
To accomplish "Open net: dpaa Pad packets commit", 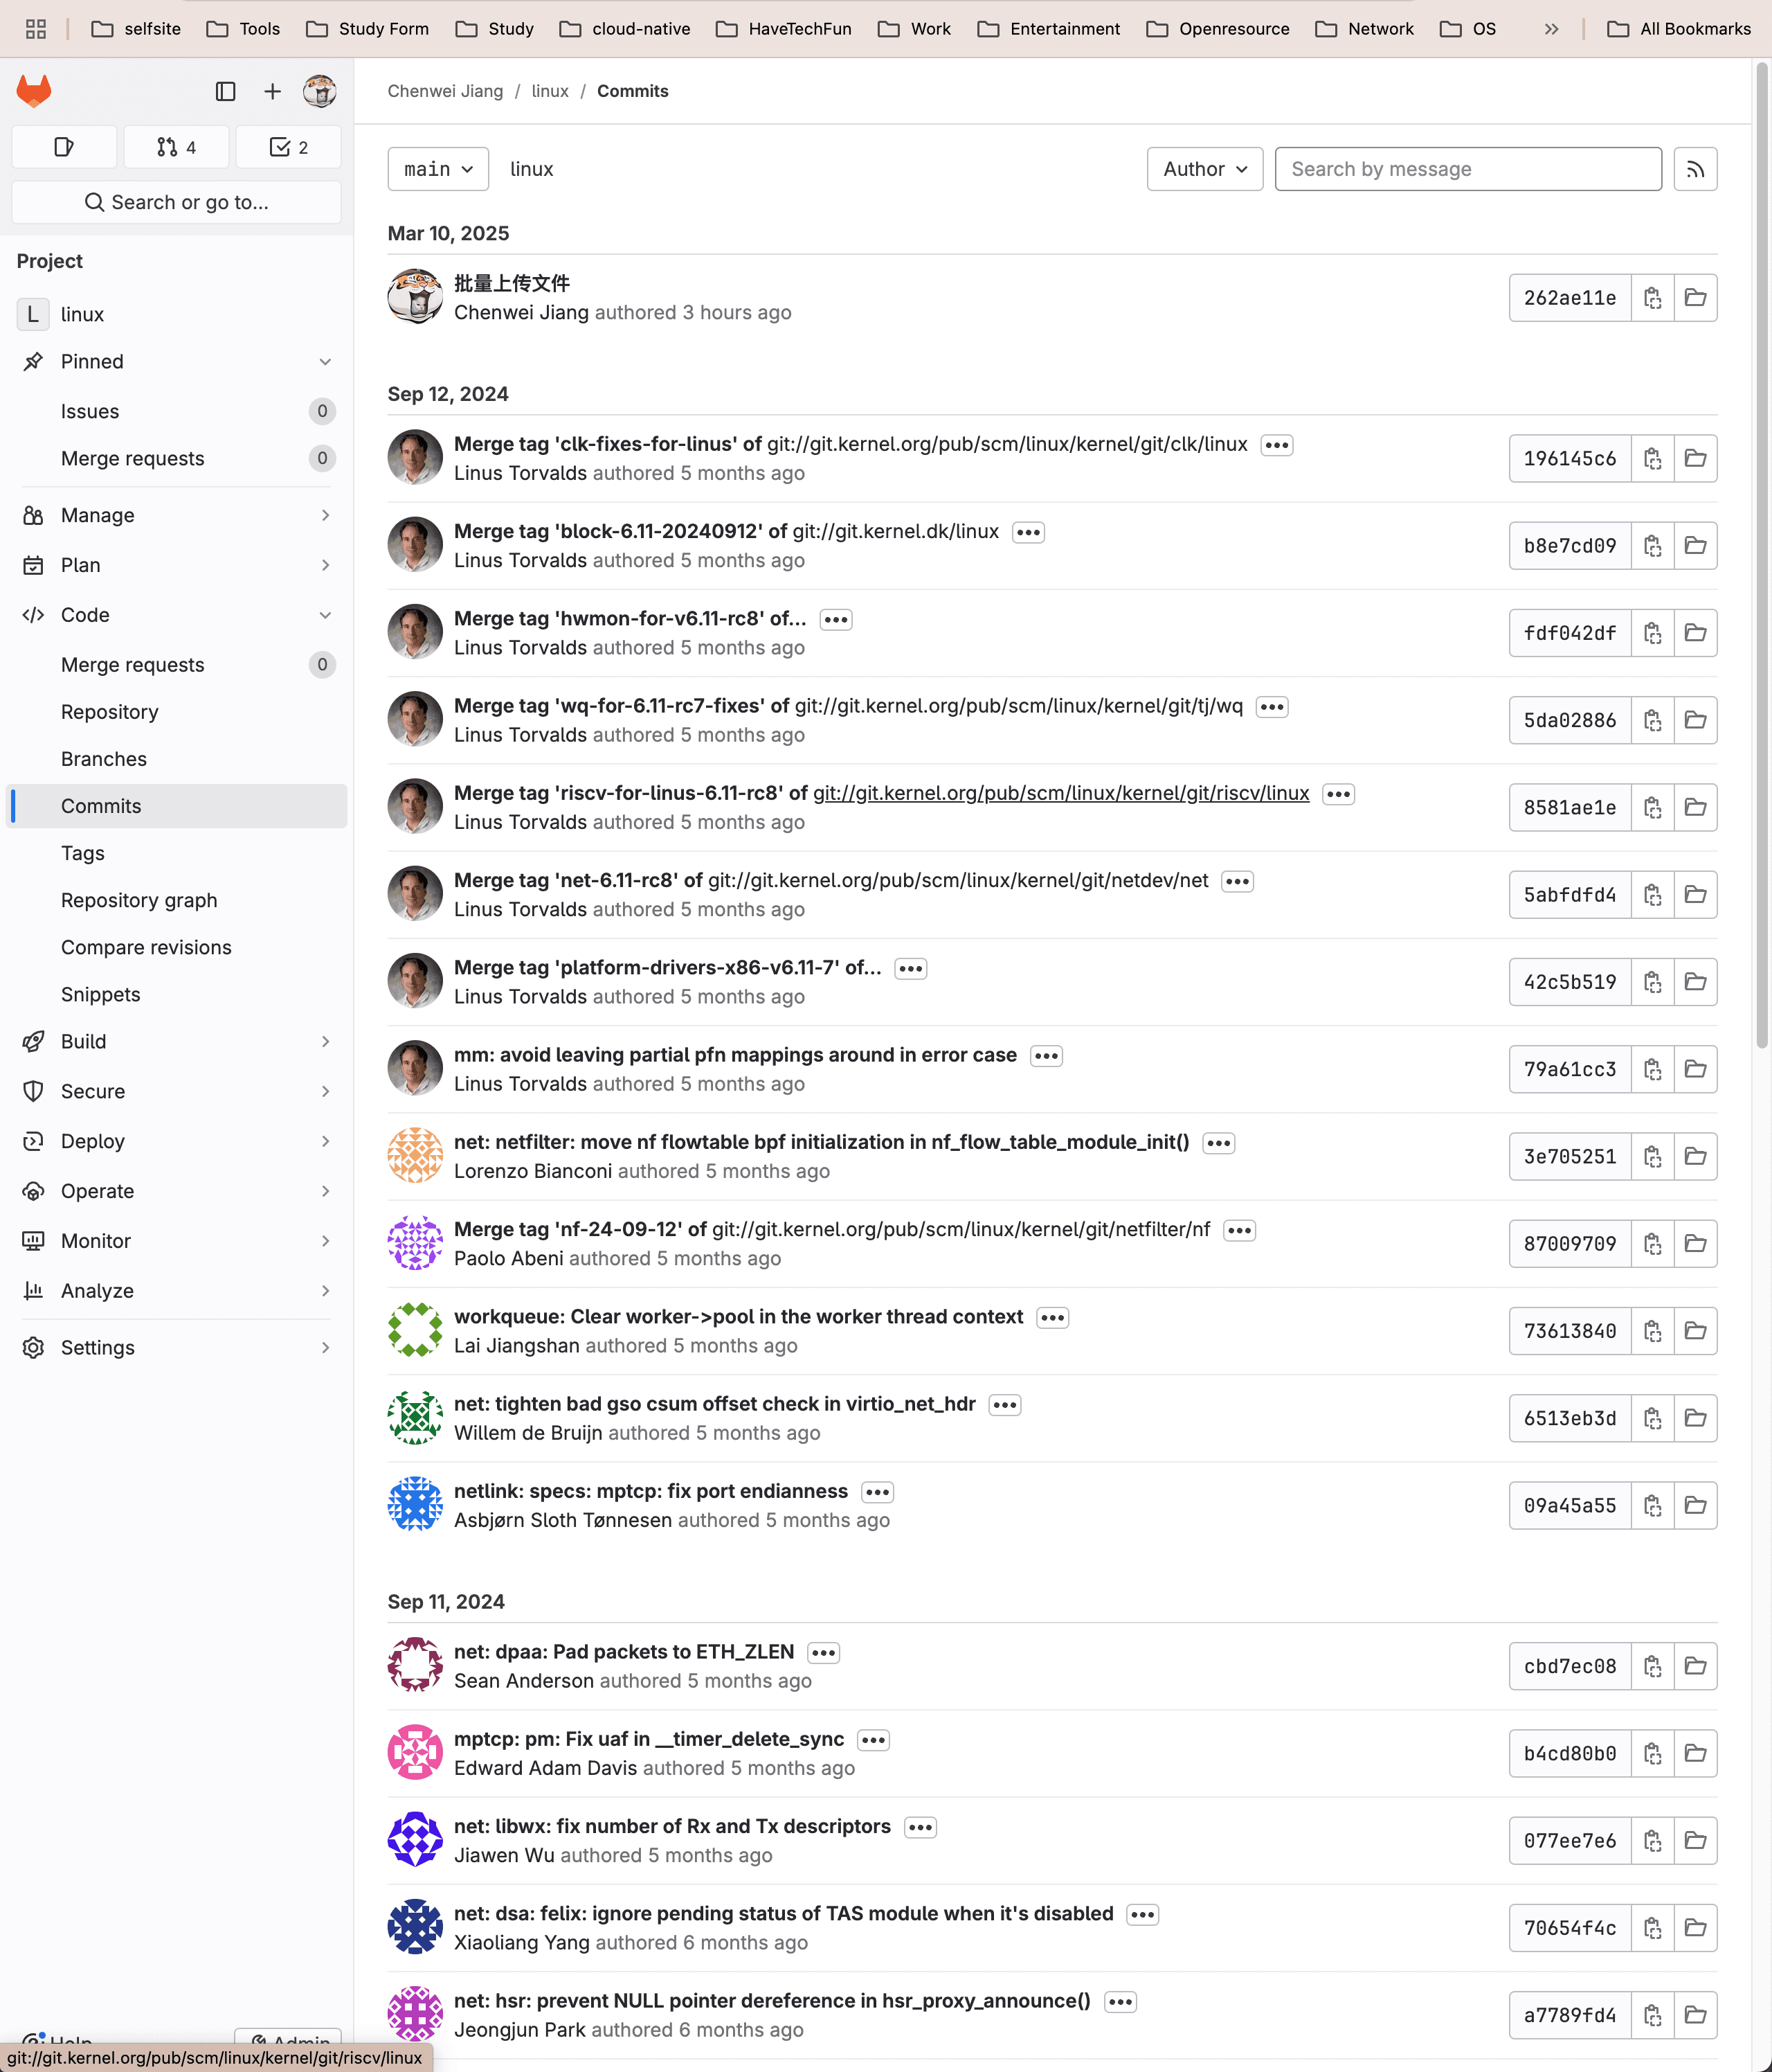I will pos(624,1652).
